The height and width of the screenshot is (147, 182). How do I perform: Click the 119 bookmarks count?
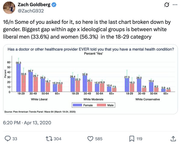click(x=139, y=139)
